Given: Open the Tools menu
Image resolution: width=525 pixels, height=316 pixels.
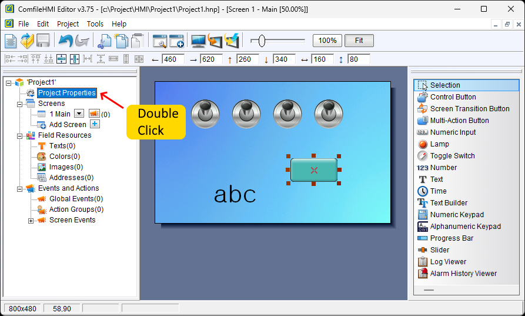Looking at the screenshot, I should click(95, 24).
